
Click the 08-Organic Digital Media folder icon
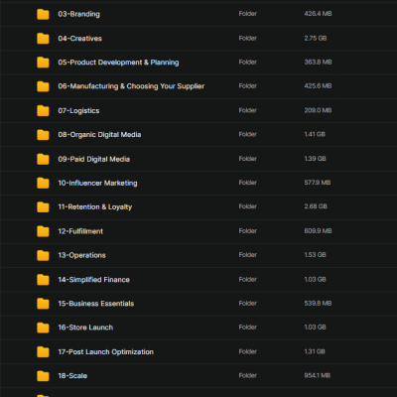coord(43,135)
